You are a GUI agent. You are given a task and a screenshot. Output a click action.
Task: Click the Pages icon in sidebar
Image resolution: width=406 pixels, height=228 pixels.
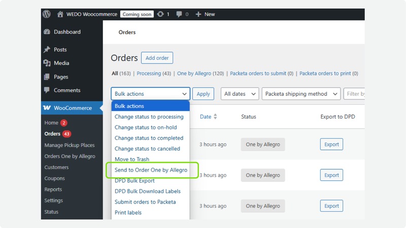47,77
